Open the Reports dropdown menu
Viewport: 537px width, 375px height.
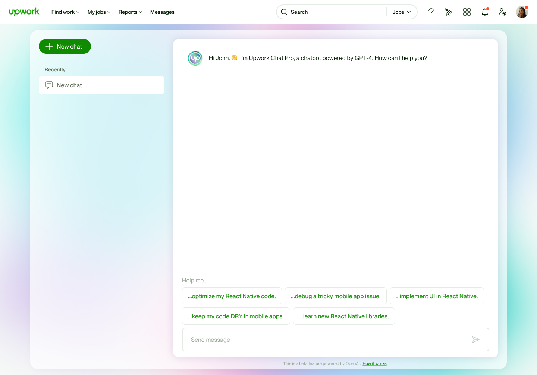click(130, 12)
